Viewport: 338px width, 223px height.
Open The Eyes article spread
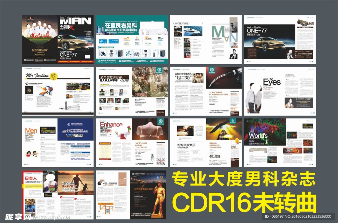(280, 91)
